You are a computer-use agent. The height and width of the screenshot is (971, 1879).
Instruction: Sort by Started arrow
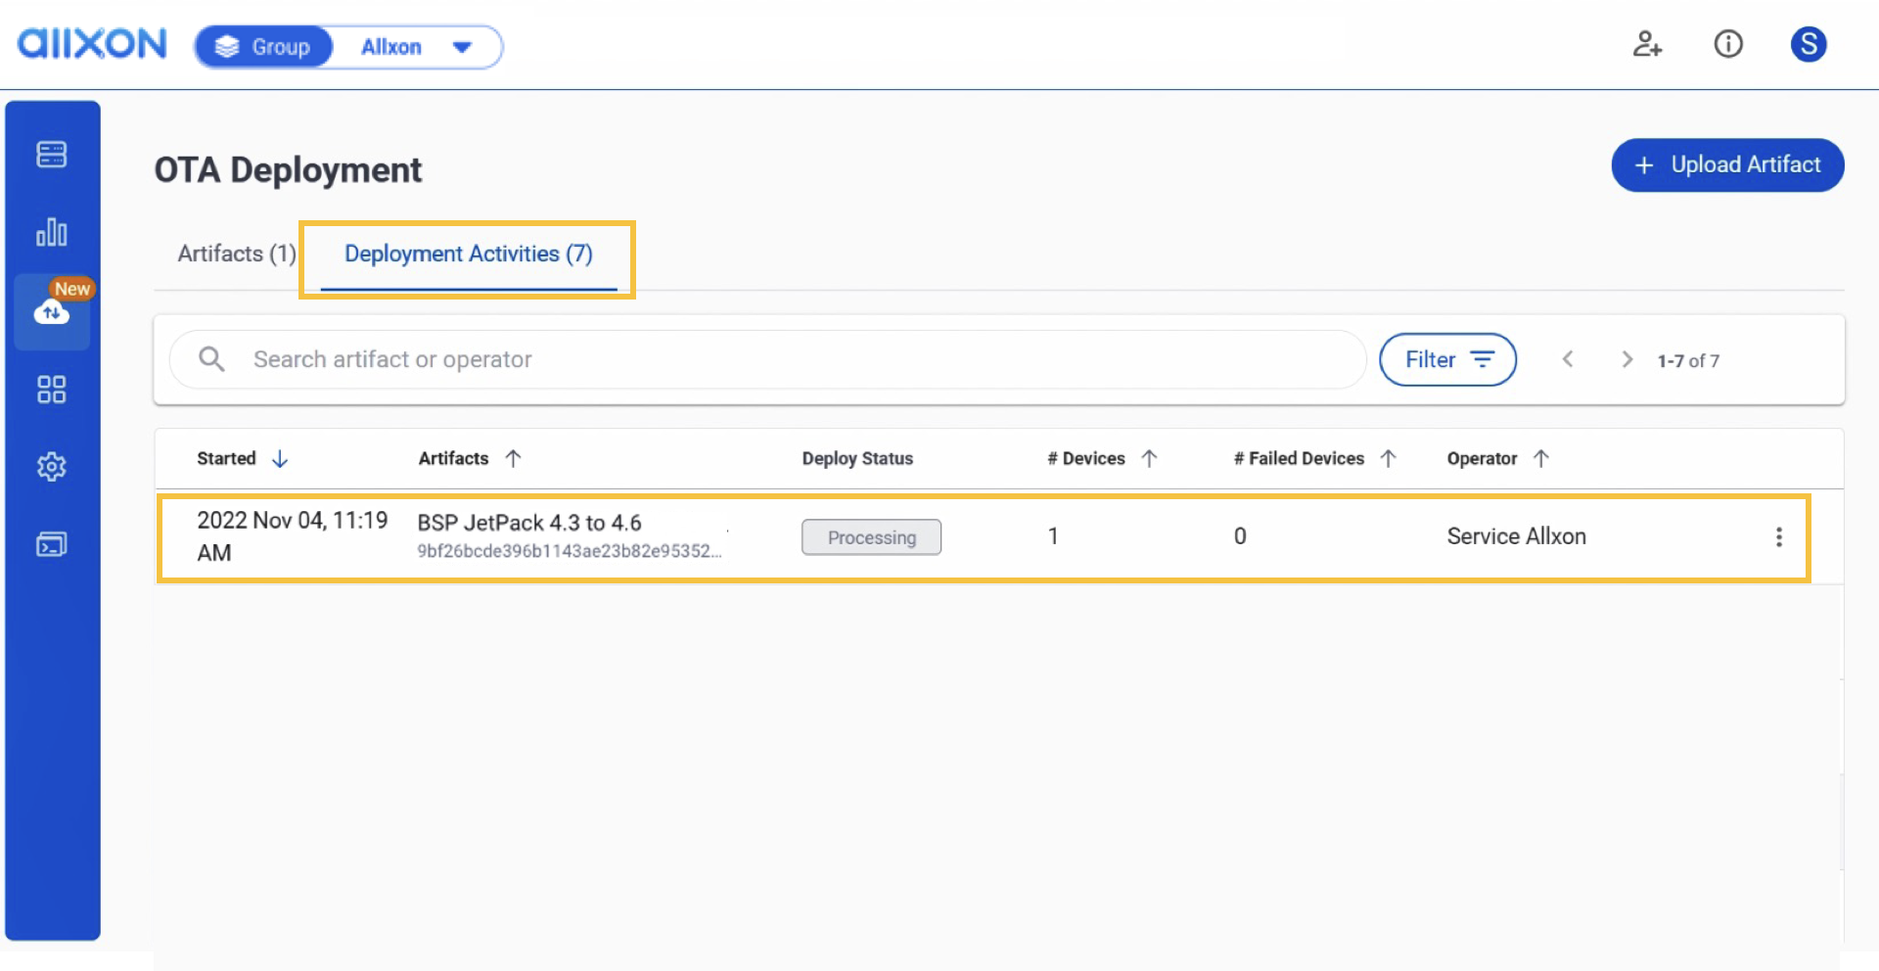[x=280, y=458]
